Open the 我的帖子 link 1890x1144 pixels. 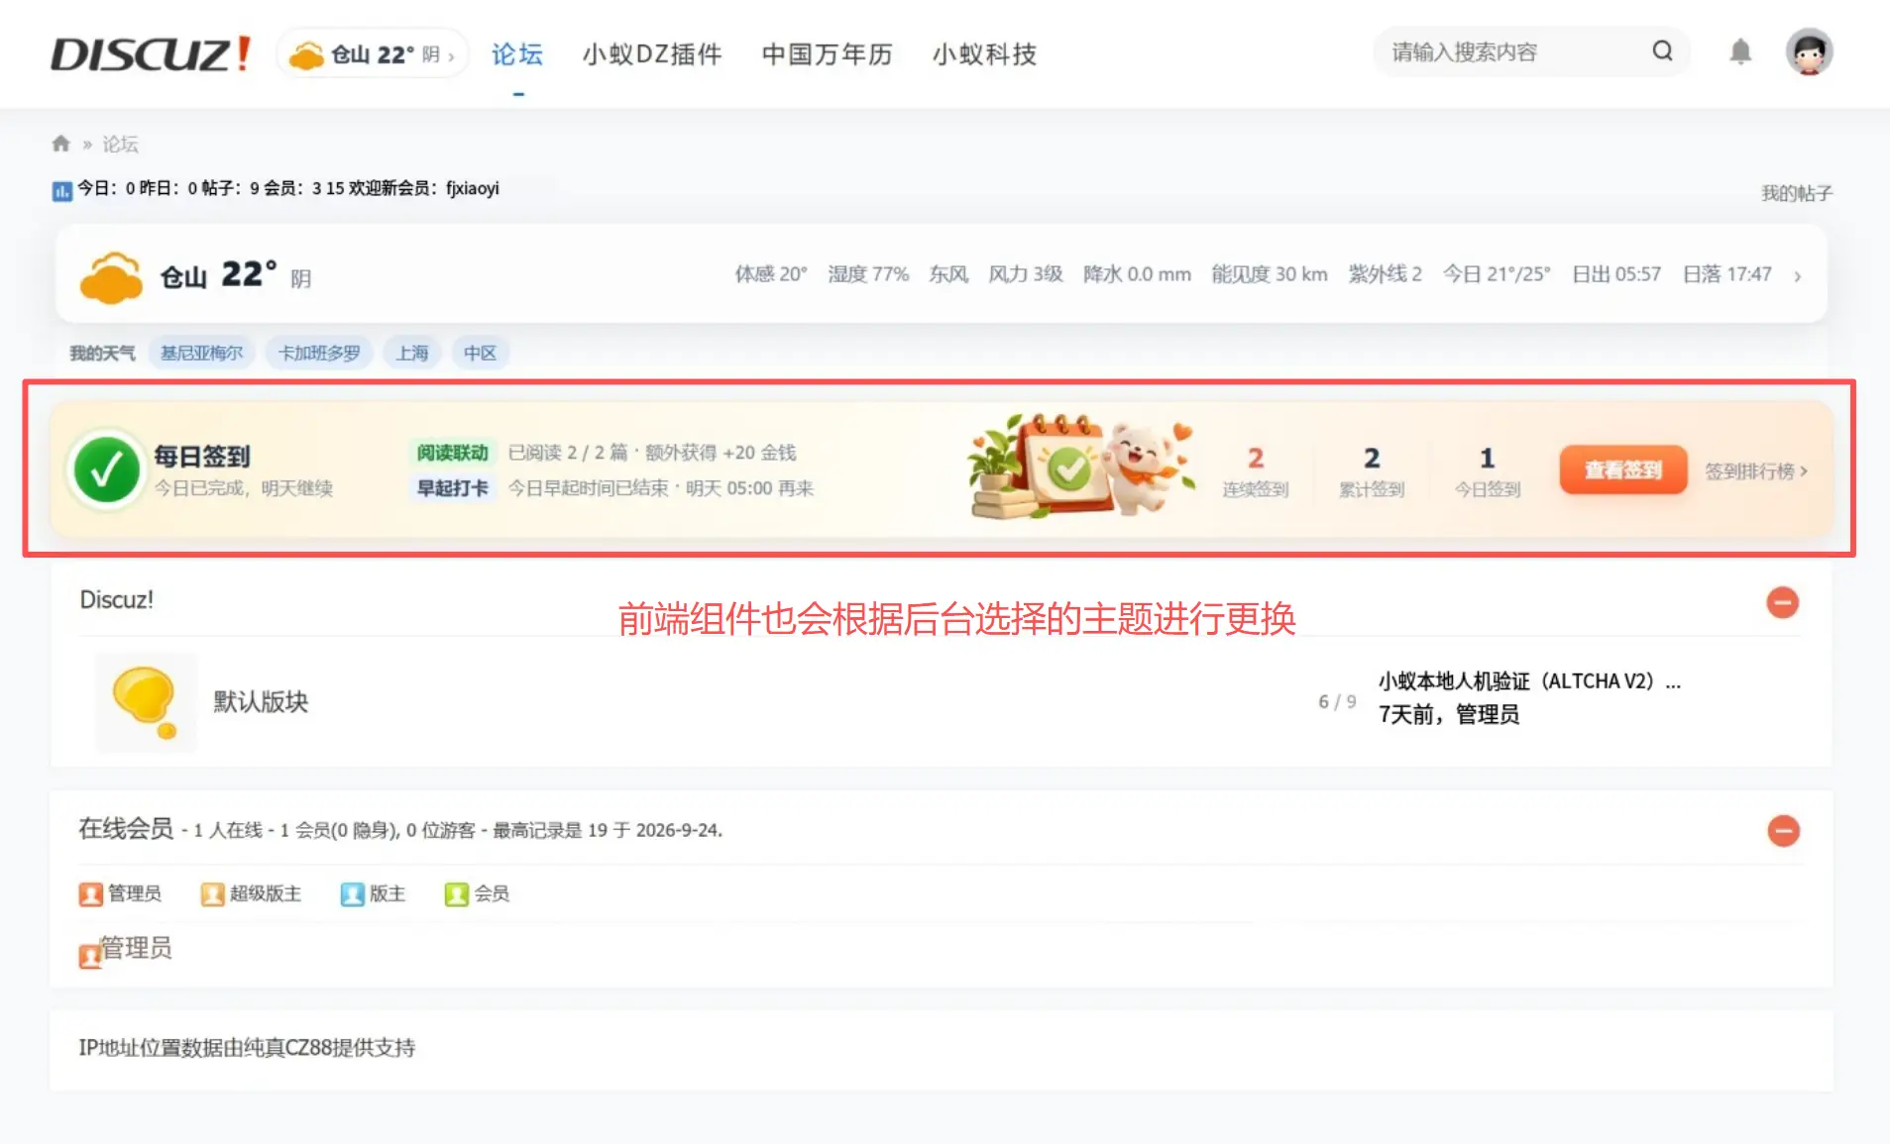pyautogui.click(x=1796, y=193)
